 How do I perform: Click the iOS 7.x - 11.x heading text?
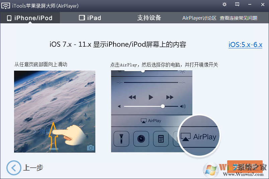(118, 44)
